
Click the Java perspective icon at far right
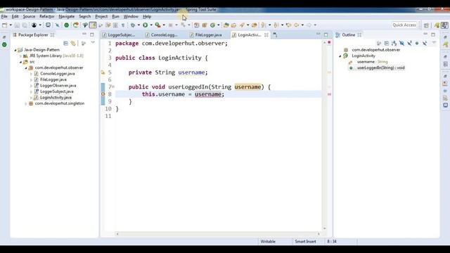point(444,25)
